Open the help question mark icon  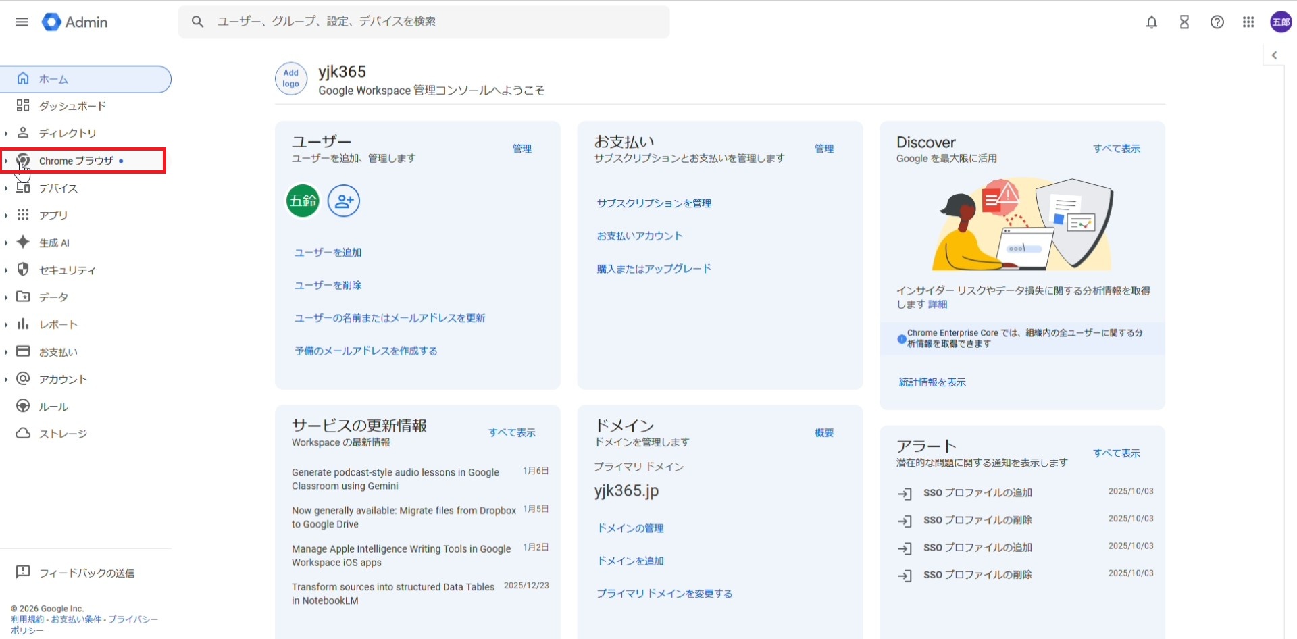pyautogui.click(x=1217, y=22)
